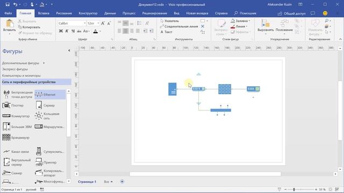Select the Коммутатор (switch) shape
344x193 pixels.
(16, 116)
